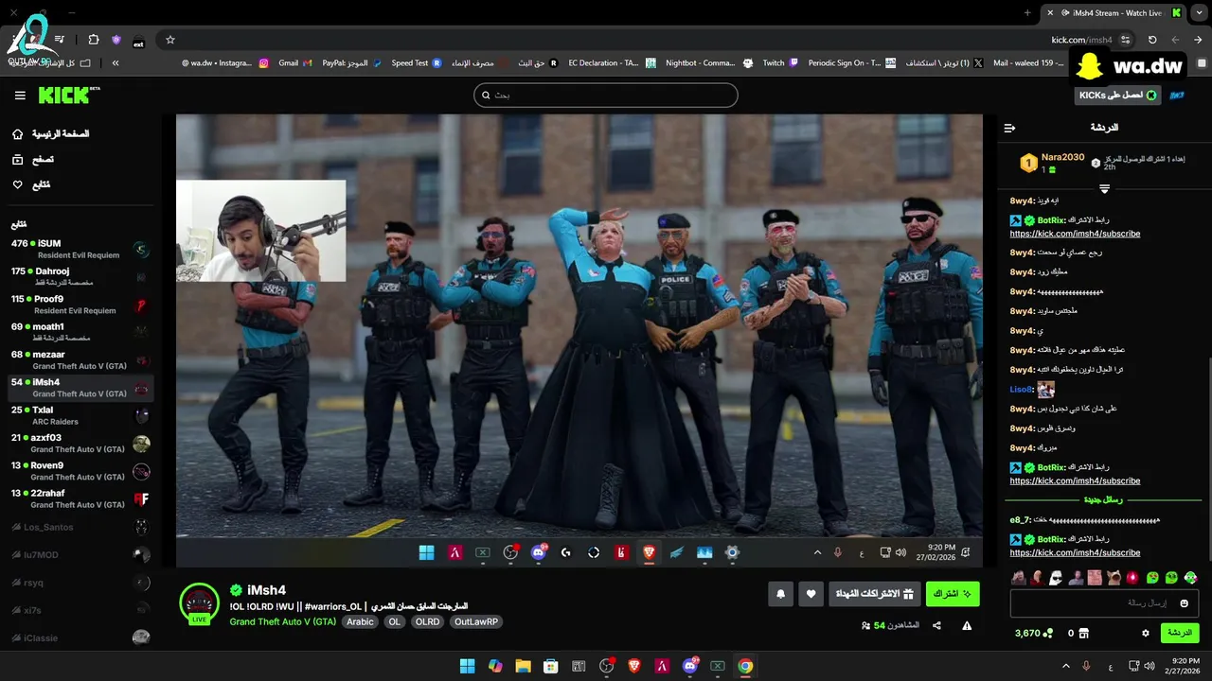1212x681 pixels.
Task: Open the Twitch bookmark
Action: point(781,63)
